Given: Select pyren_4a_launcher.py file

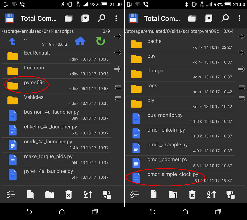Looking at the screenshot, I should click(x=56, y=175).
